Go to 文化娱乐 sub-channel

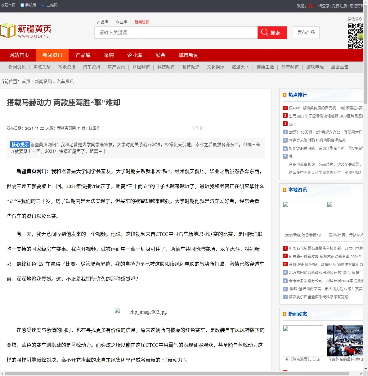pyautogui.click(x=216, y=67)
